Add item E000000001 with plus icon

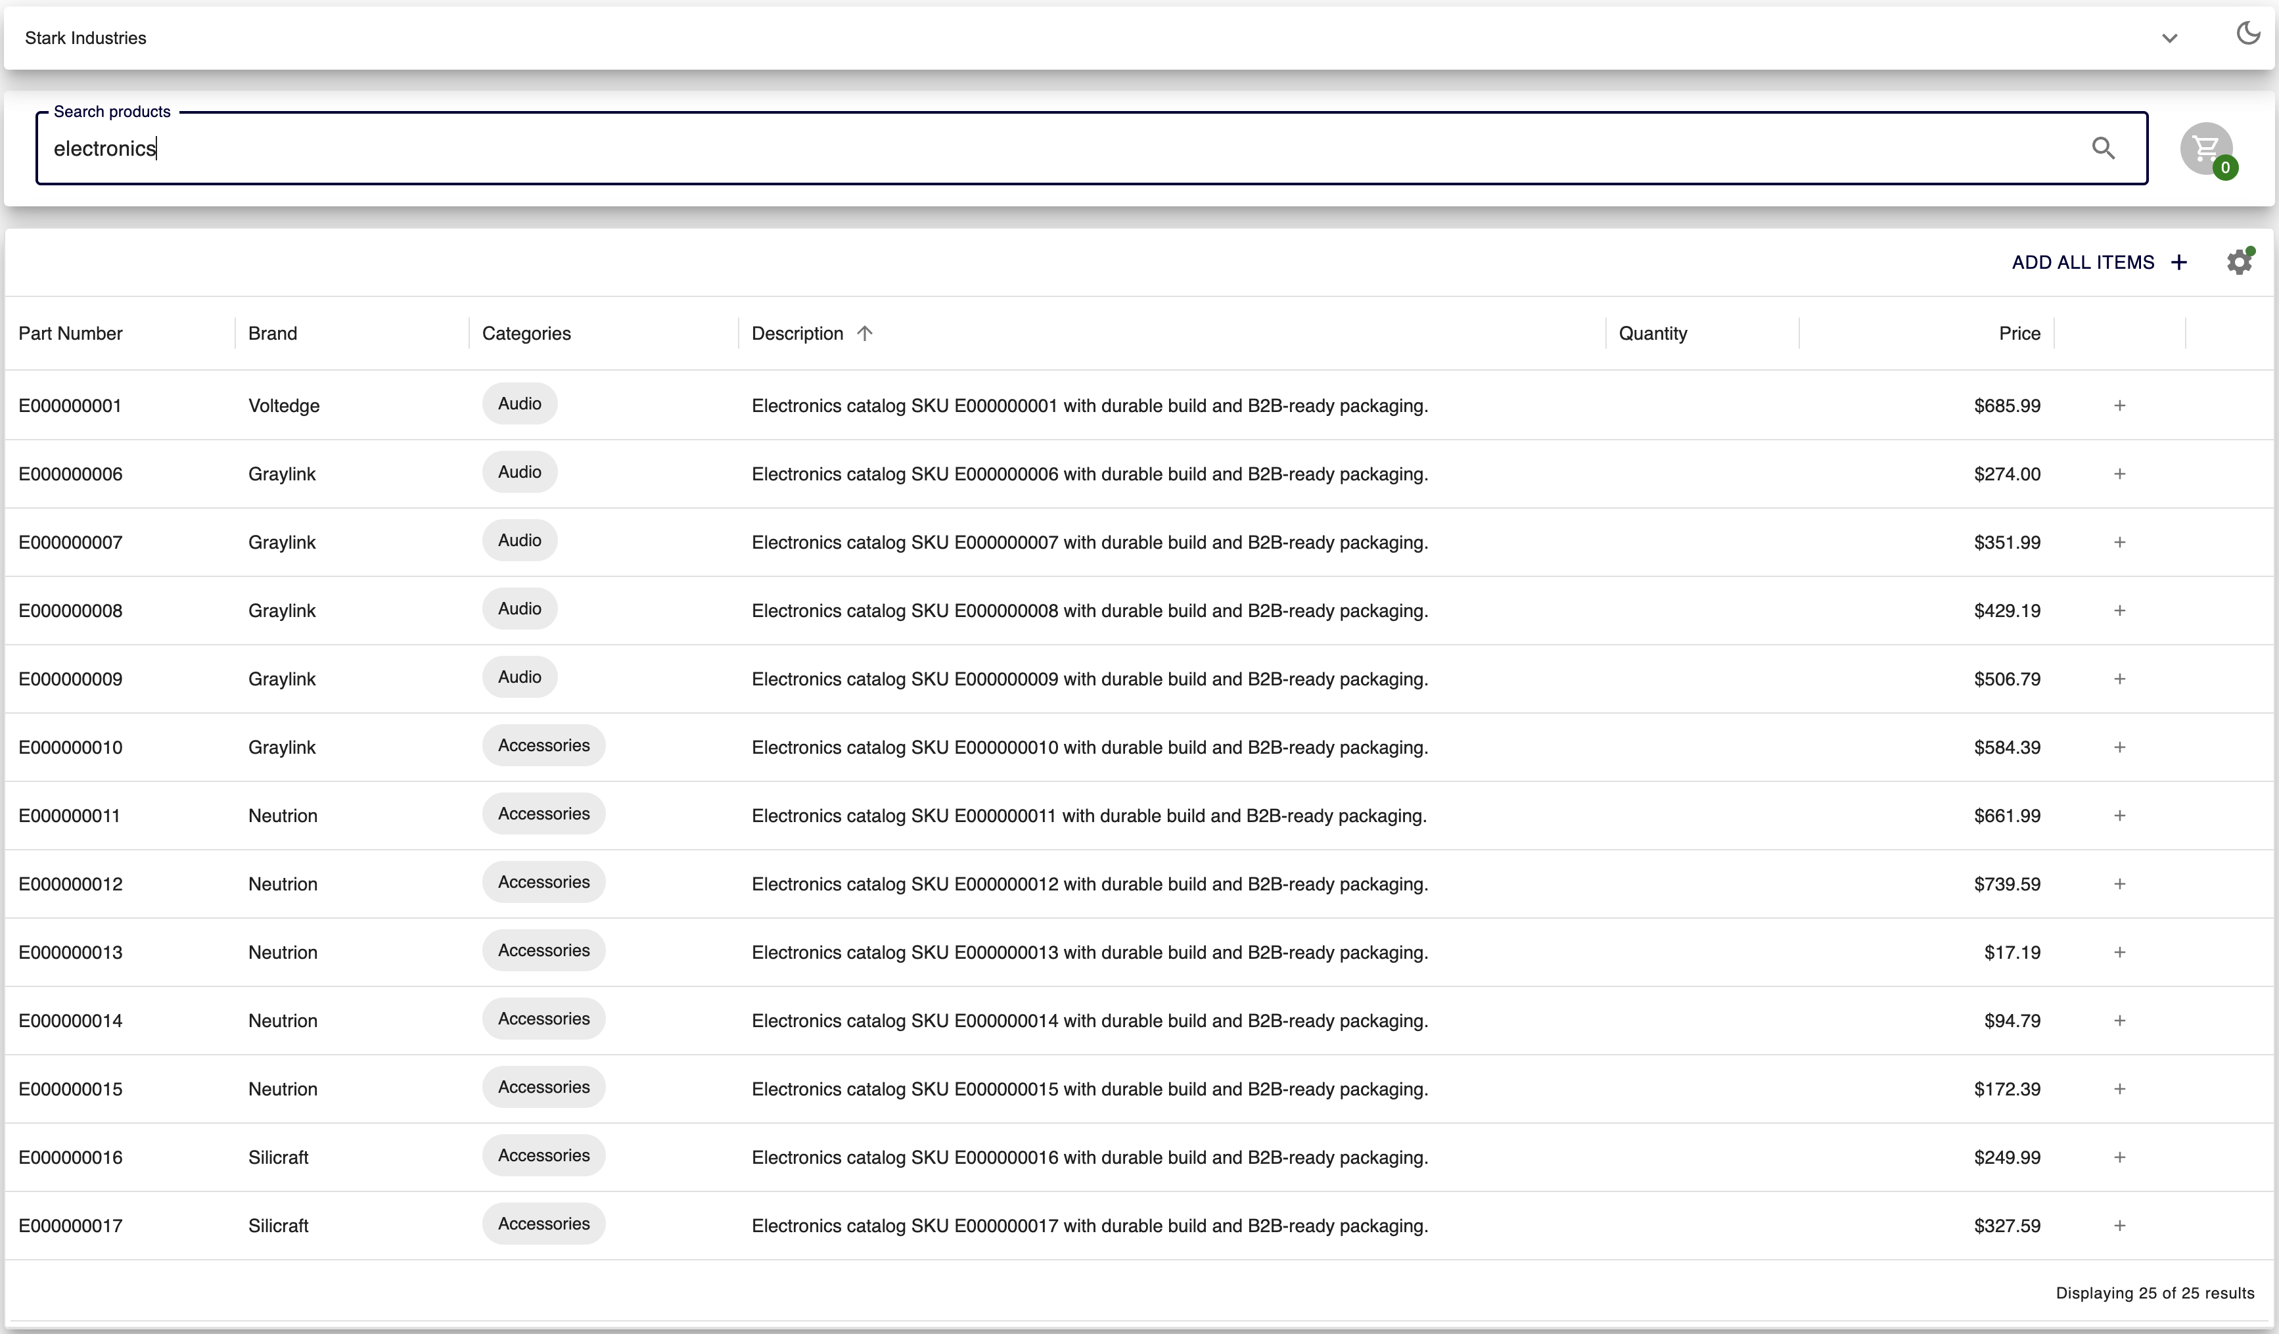point(2120,405)
